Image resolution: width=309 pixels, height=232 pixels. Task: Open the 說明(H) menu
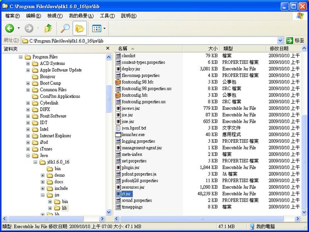click(128, 16)
